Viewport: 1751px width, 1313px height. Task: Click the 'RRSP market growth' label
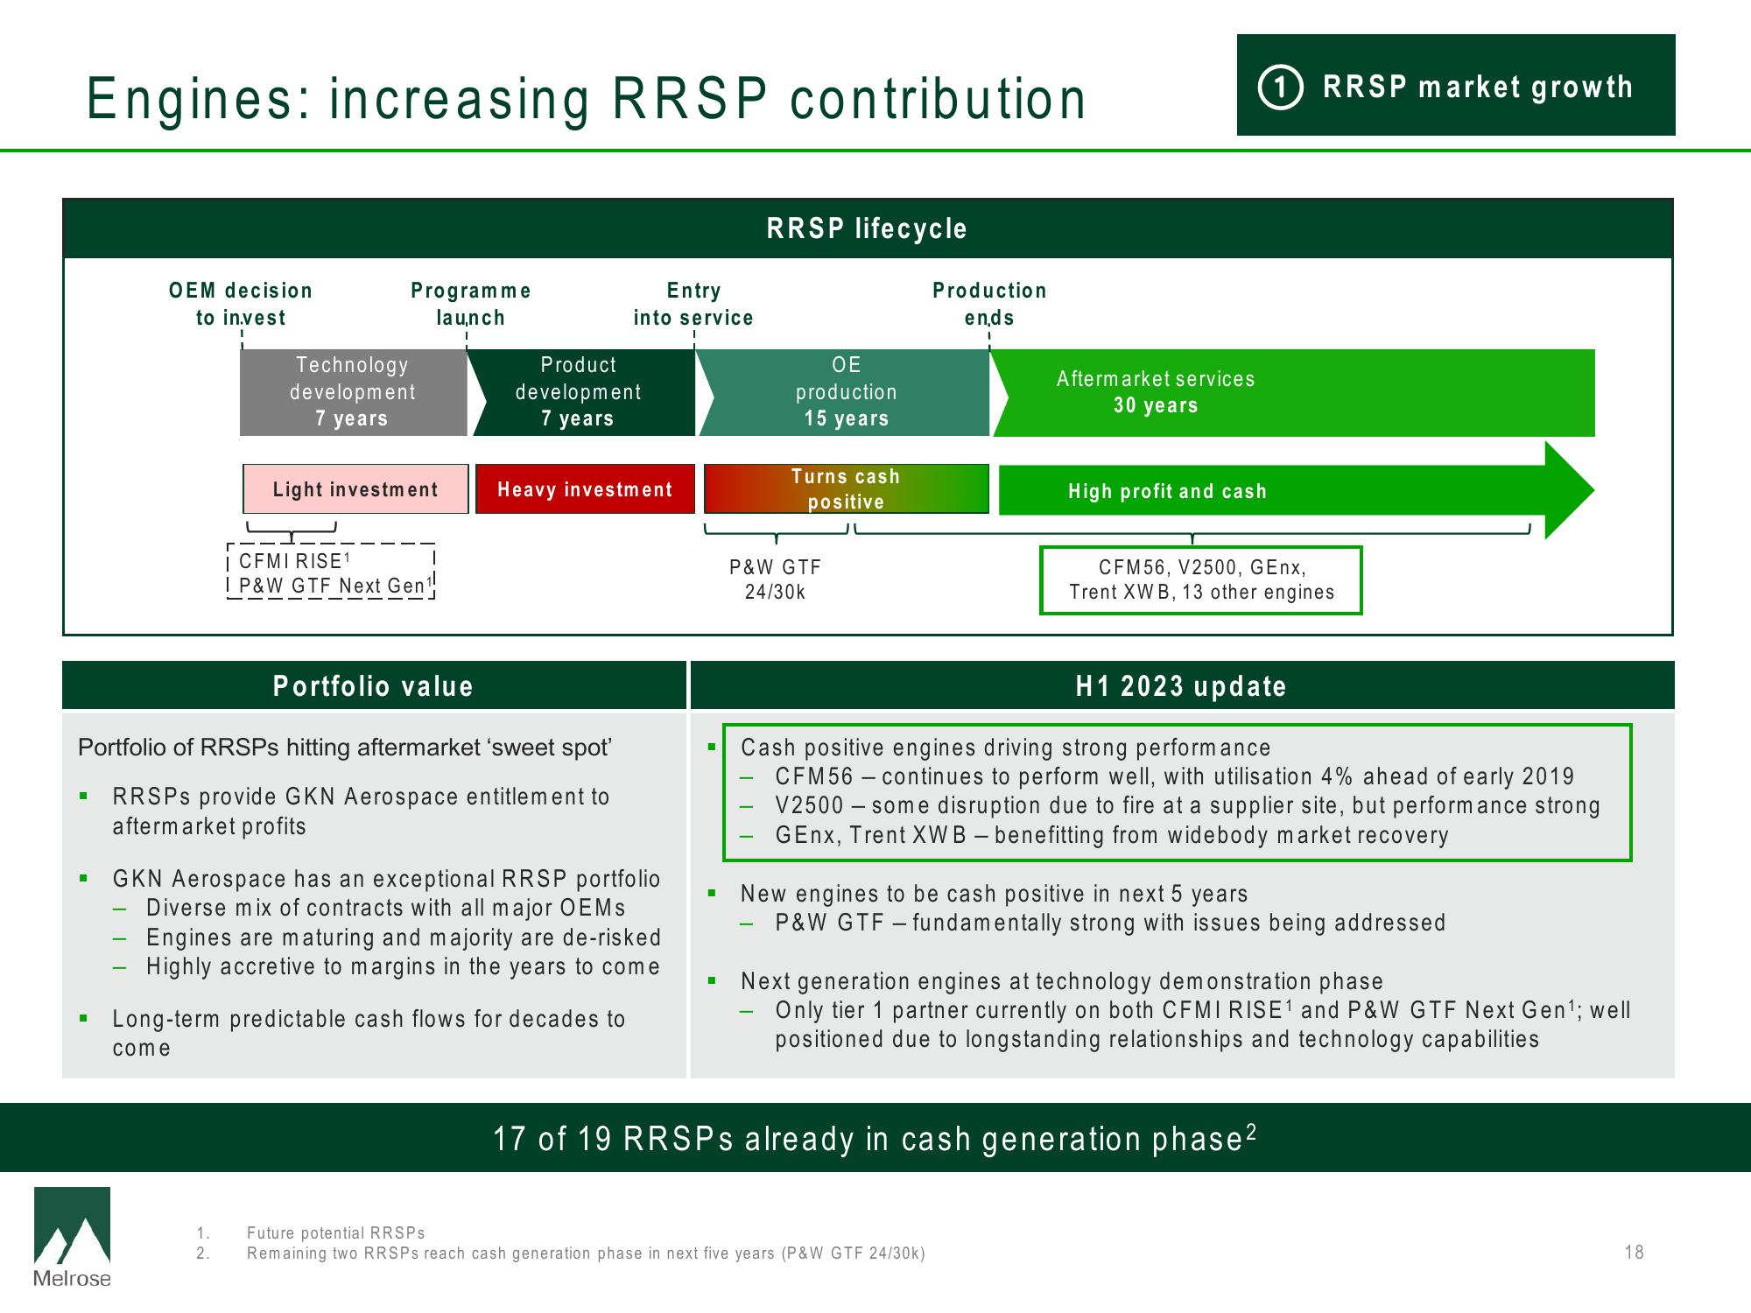coord(1478,87)
